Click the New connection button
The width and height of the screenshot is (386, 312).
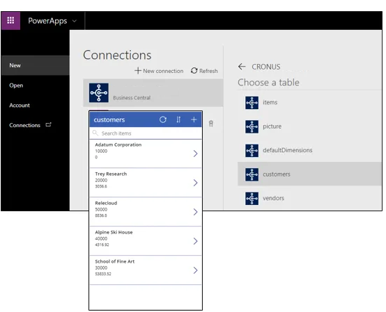(159, 71)
